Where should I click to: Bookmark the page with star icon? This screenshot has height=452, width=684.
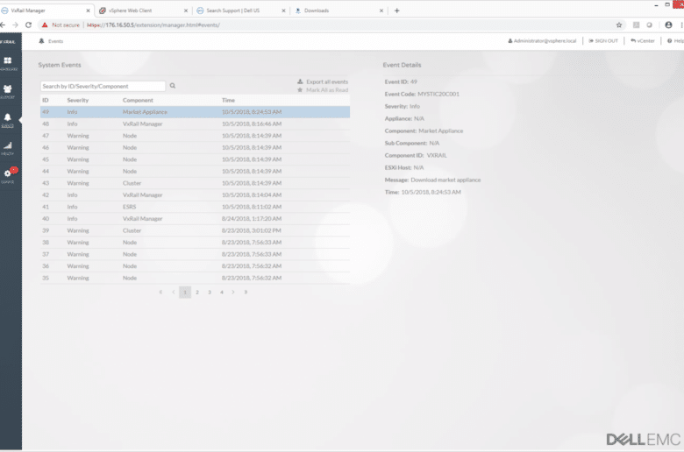point(618,25)
